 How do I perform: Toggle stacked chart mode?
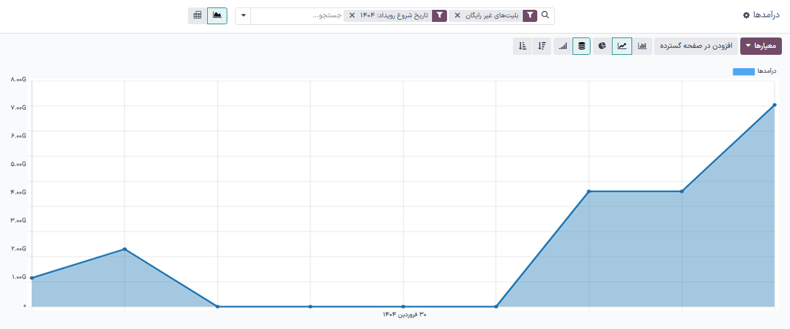581,46
